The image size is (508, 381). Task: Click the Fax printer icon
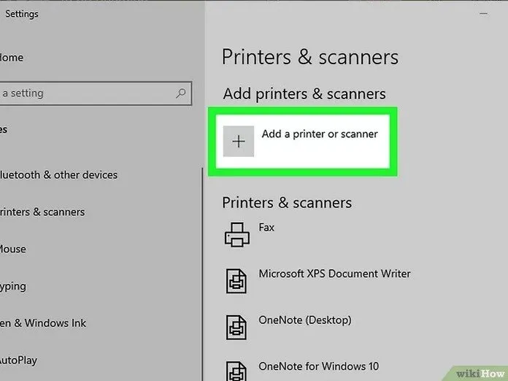(x=236, y=234)
